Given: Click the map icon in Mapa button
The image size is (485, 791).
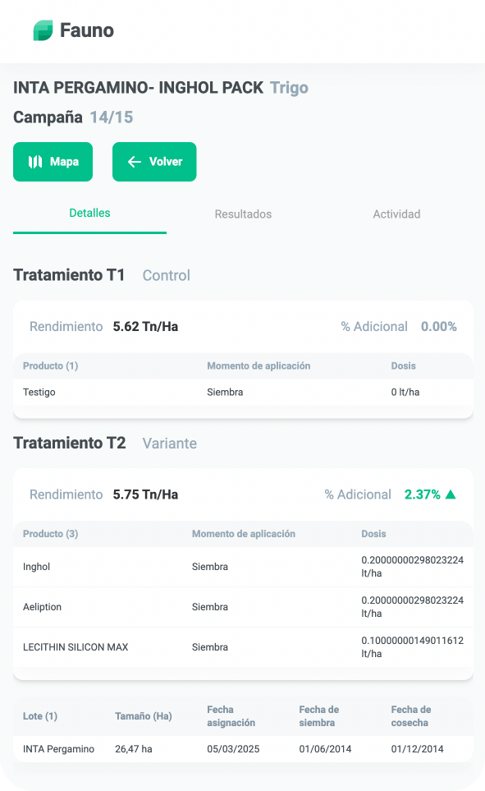Looking at the screenshot, I should (x=35, y=162).
